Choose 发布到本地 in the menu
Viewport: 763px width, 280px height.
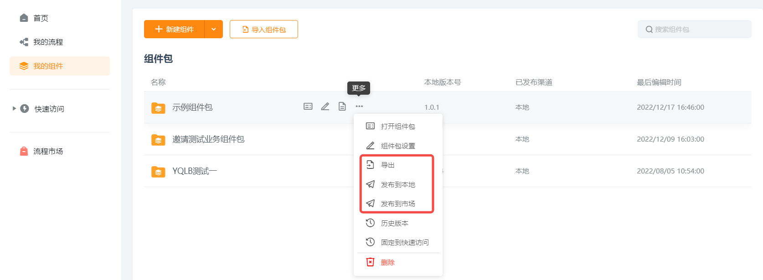397,184
